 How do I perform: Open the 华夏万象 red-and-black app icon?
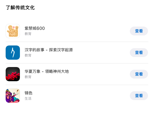(x=13, y=74)
